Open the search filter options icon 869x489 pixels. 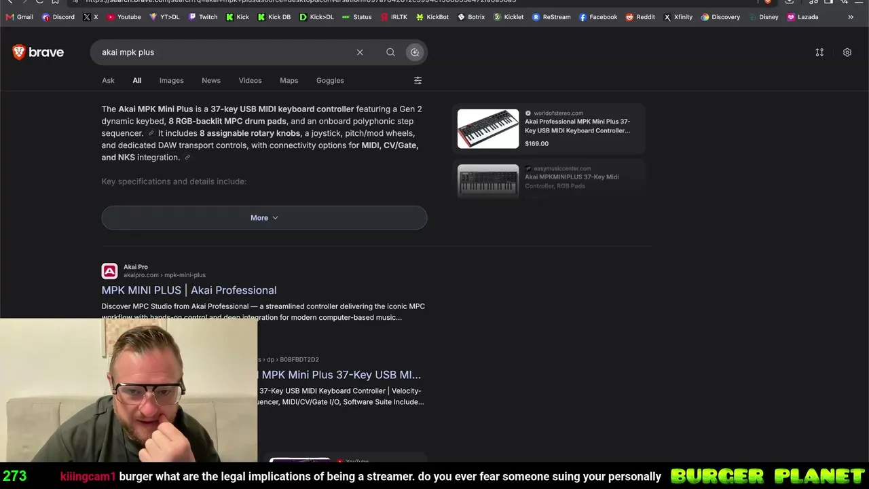click(418, 80)
